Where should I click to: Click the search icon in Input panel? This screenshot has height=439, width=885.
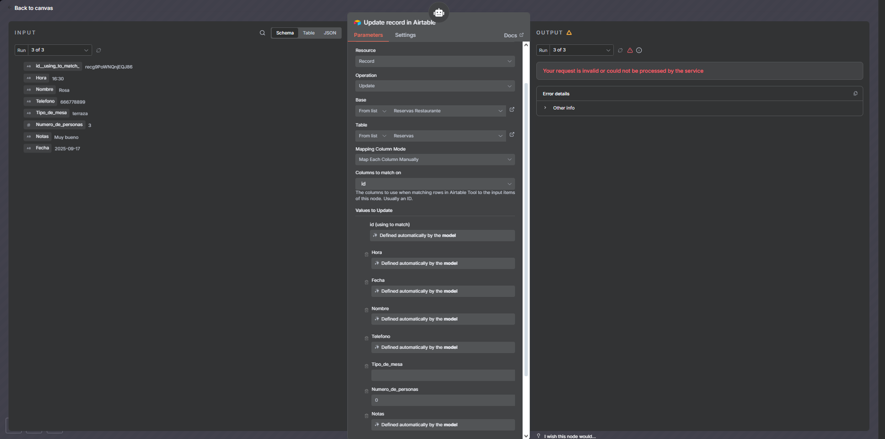click(x=262, y=33)
